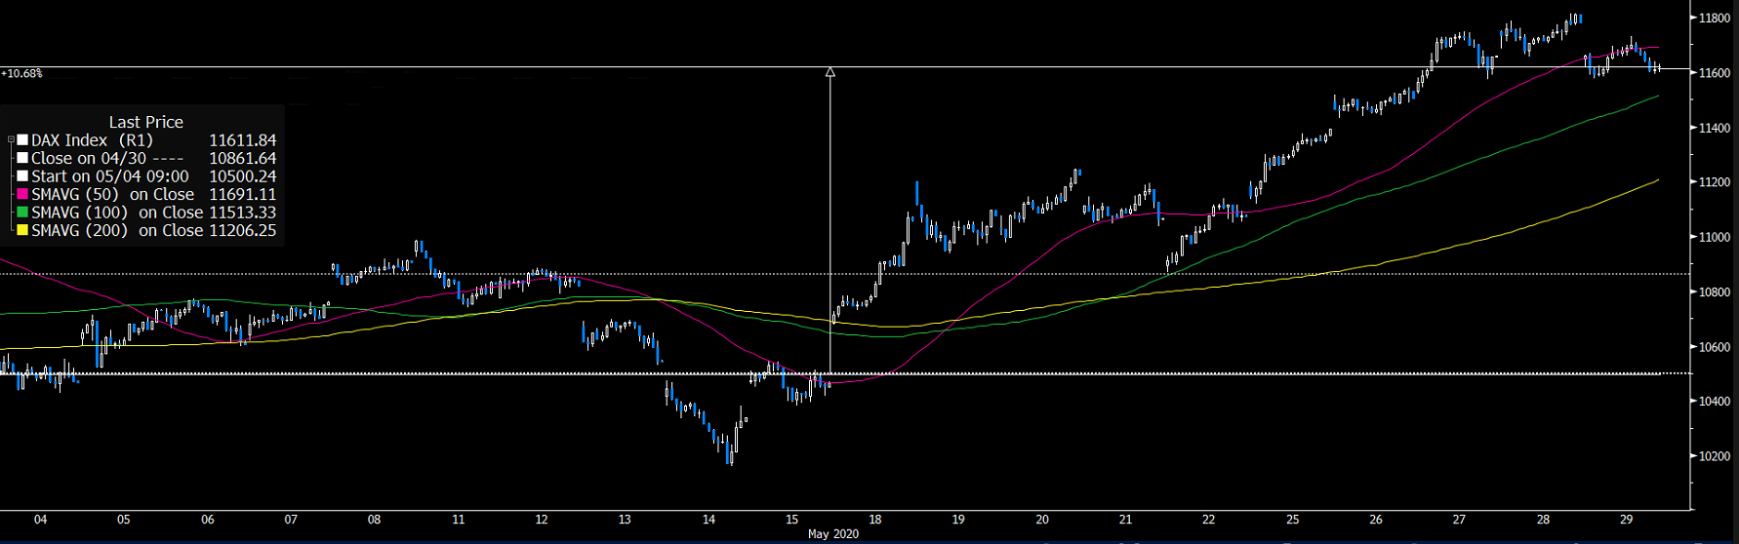Click date 29 on the time axis
Image resolution: width=1739 pixels, height=544 pixels.
1626,520
